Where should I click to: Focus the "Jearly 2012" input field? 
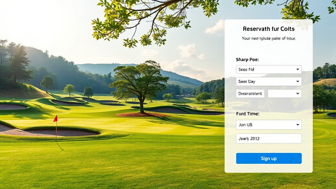269,138
